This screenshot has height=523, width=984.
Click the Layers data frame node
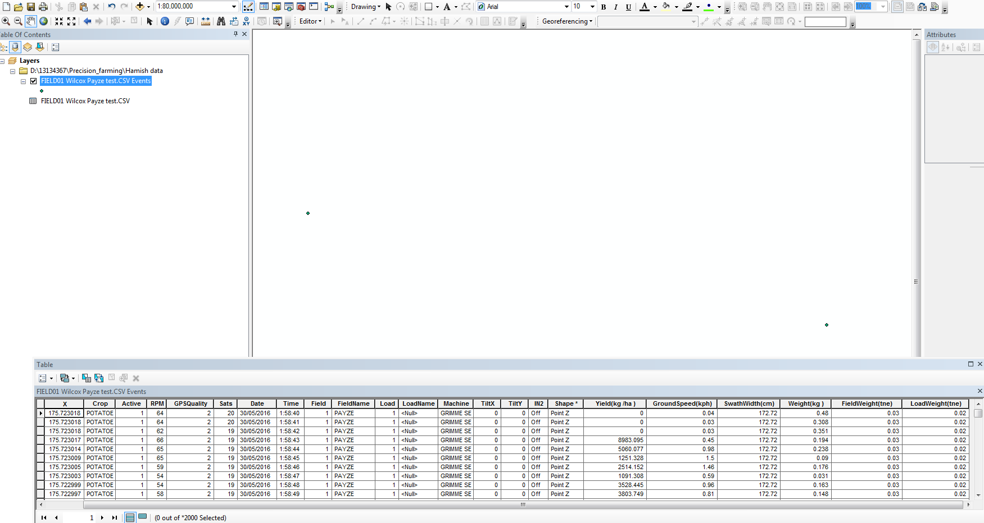click(29, 61)
